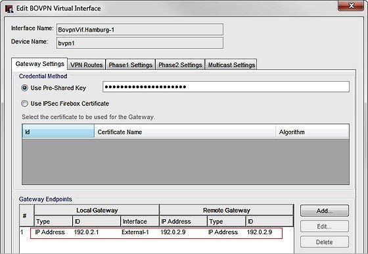This screenshot has height=254, width=368.
Task: Open the Phase1 Settings tab
Action: [131, 64]
